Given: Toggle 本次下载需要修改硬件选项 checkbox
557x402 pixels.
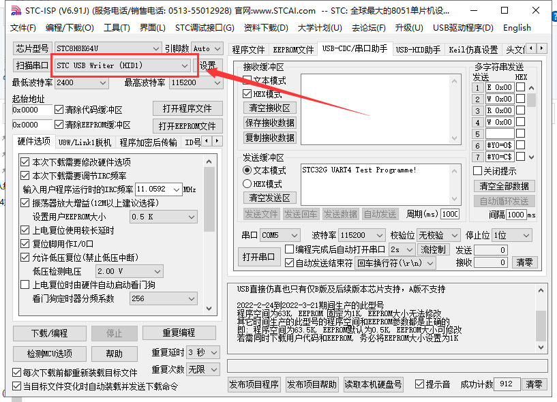Looking at the screenshot, I should (25, 162).
